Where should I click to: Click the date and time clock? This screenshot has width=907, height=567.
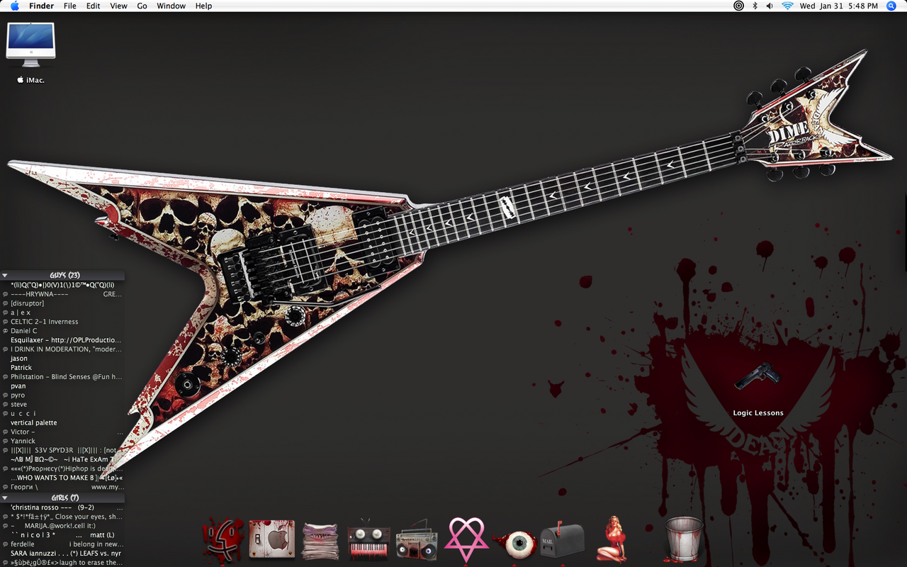(x=839, y=6)
